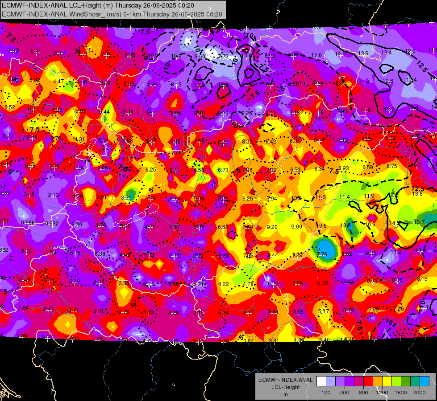Click the yellow legend swatch right of 1200
Image resolution: width=437 pixels, height=401 pixels.
click(x=387, y=381)
